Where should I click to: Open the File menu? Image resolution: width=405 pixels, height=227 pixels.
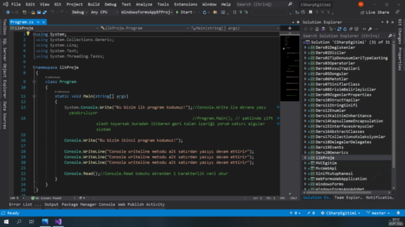(16, 4)
